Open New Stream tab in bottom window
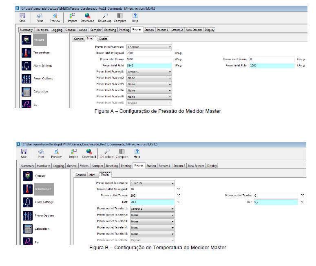 click(x=196, y=166)
